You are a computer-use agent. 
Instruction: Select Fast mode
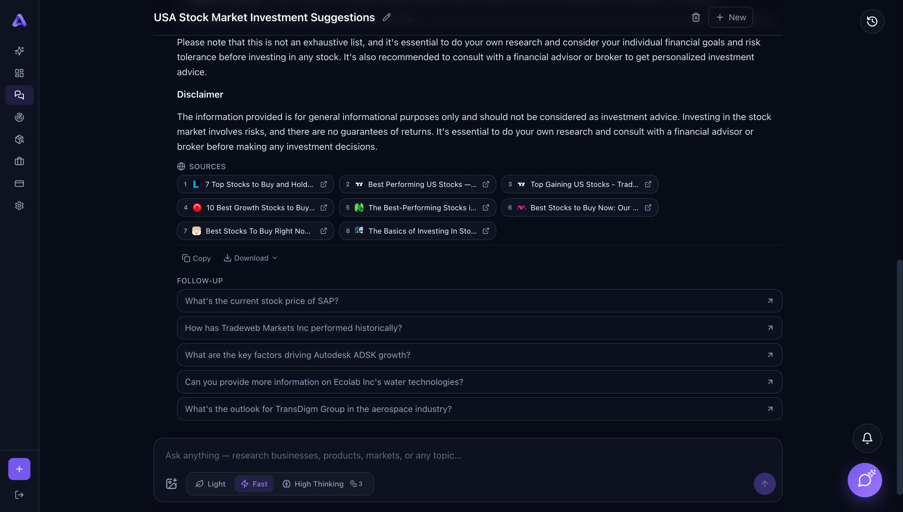click(x=254, y=484)
